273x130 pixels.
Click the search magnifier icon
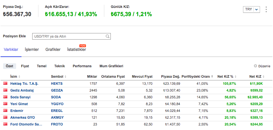pos(107,36)
